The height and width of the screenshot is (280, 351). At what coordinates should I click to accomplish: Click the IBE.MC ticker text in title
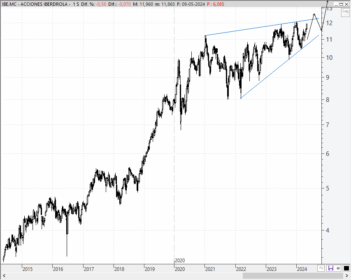[x=9, y=4]
